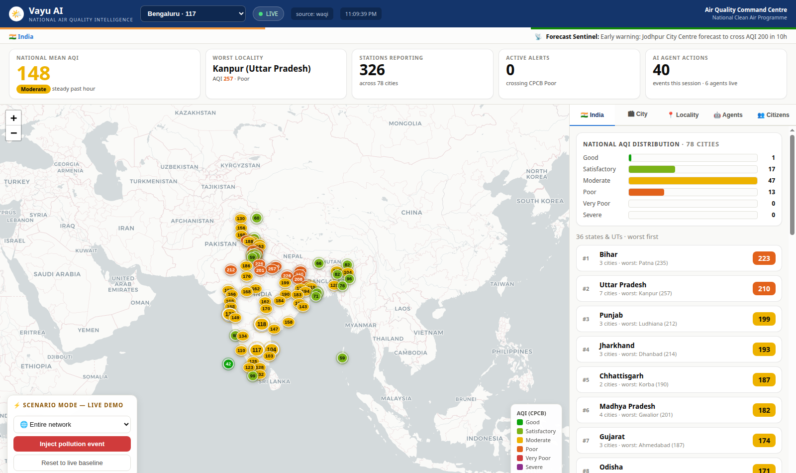Viewport: 796px width, 473px height.
Task: Select the map marker showing AQI 147
Action: [x=274, y=329]
